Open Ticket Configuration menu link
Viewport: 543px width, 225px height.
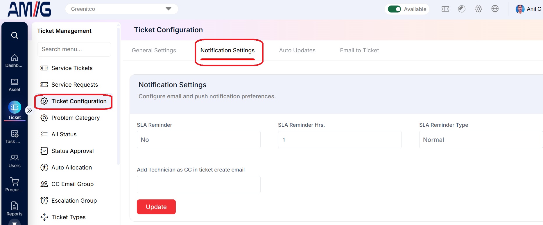click(79, 101)
